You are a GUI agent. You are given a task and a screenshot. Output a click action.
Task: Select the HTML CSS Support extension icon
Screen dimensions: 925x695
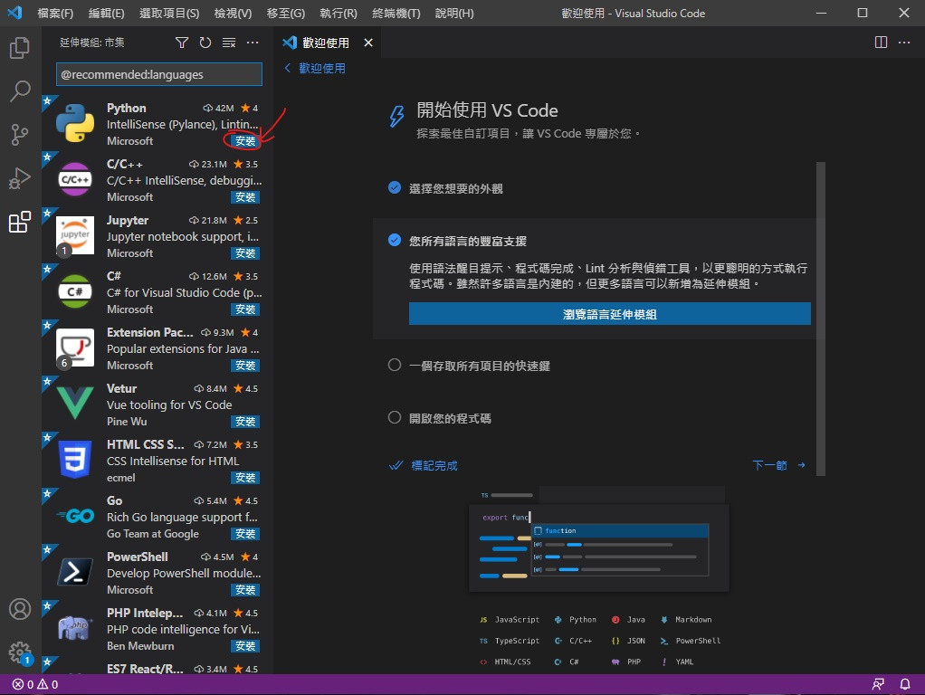point(75,460)
